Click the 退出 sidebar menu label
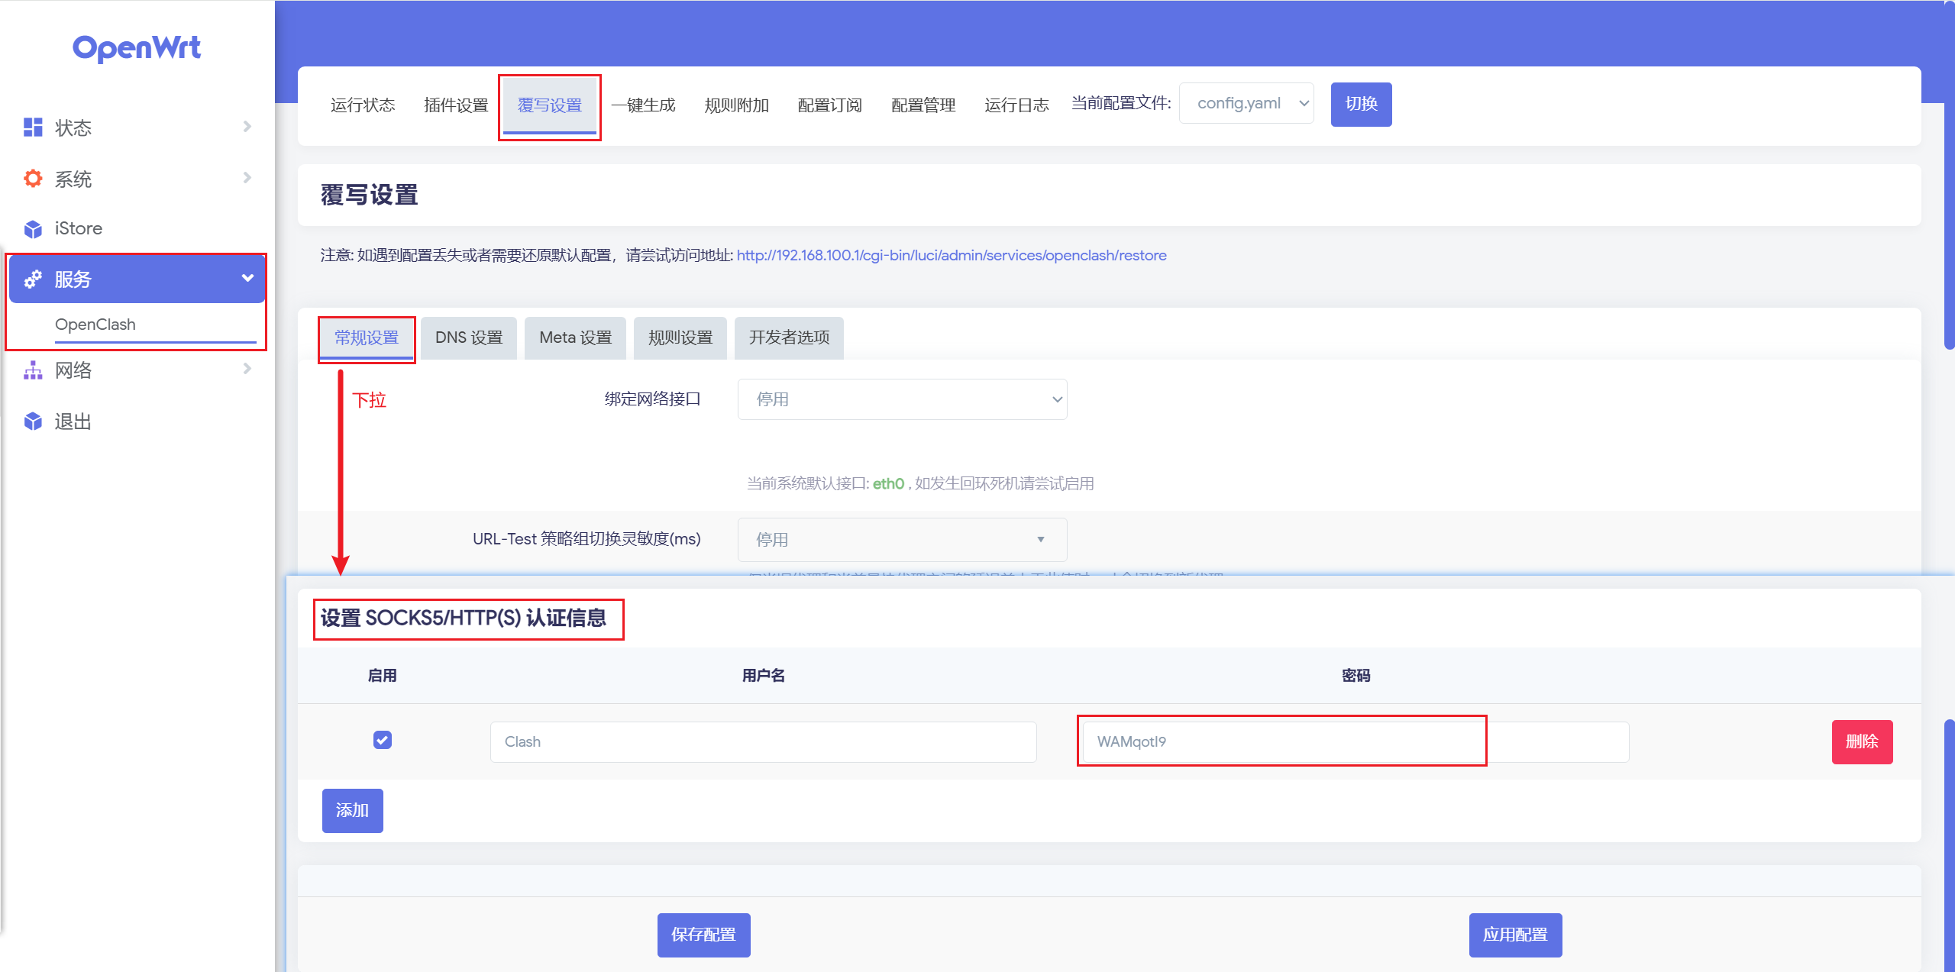The height and width of the screenshot is (972, 1955). pos(73,421)
